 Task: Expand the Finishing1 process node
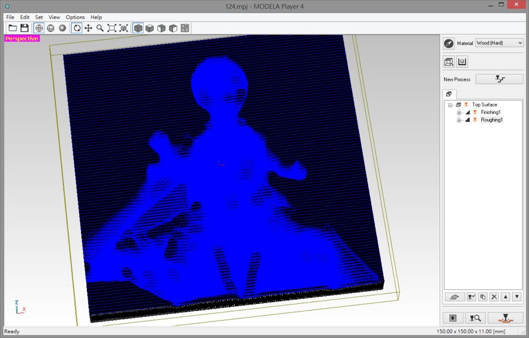(x=459, y=112)
